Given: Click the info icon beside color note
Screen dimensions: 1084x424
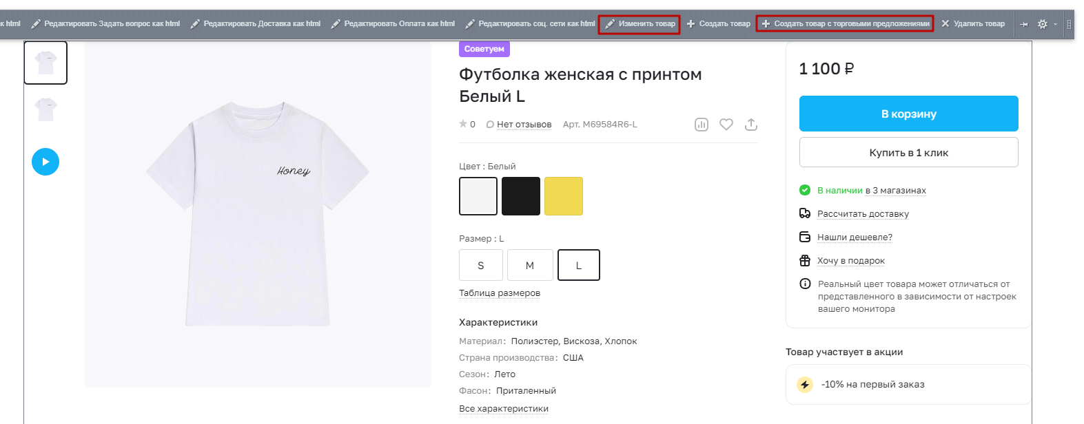Looking at the screenshot, I should [805, 284].
